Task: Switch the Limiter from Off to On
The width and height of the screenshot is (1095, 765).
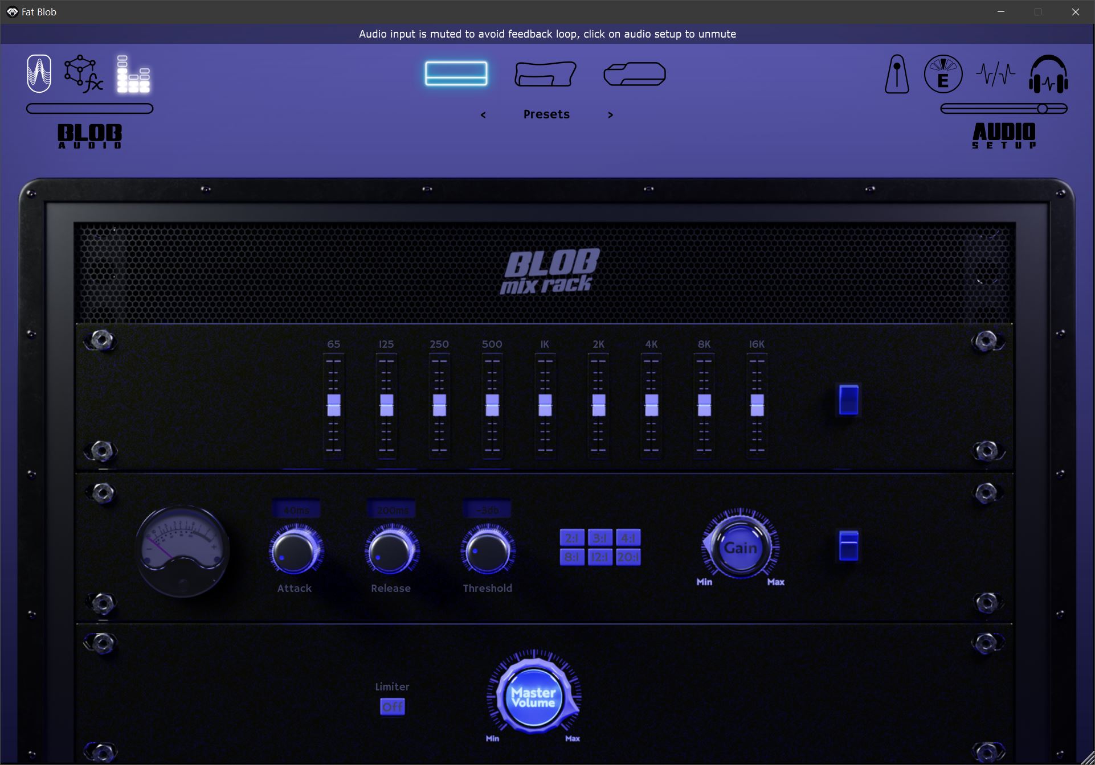Action: [x=392, y=706]
